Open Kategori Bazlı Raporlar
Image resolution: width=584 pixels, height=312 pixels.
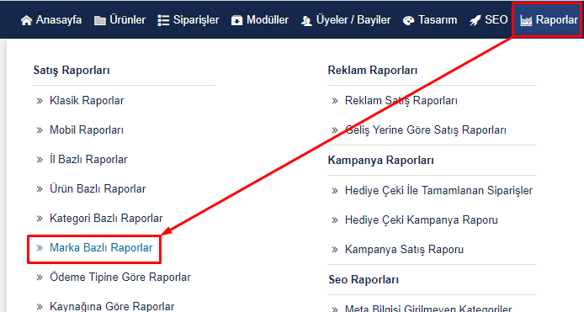point(106,218)
